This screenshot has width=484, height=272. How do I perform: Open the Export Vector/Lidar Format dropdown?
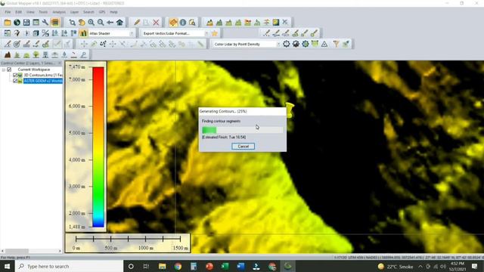coord(175,33)
